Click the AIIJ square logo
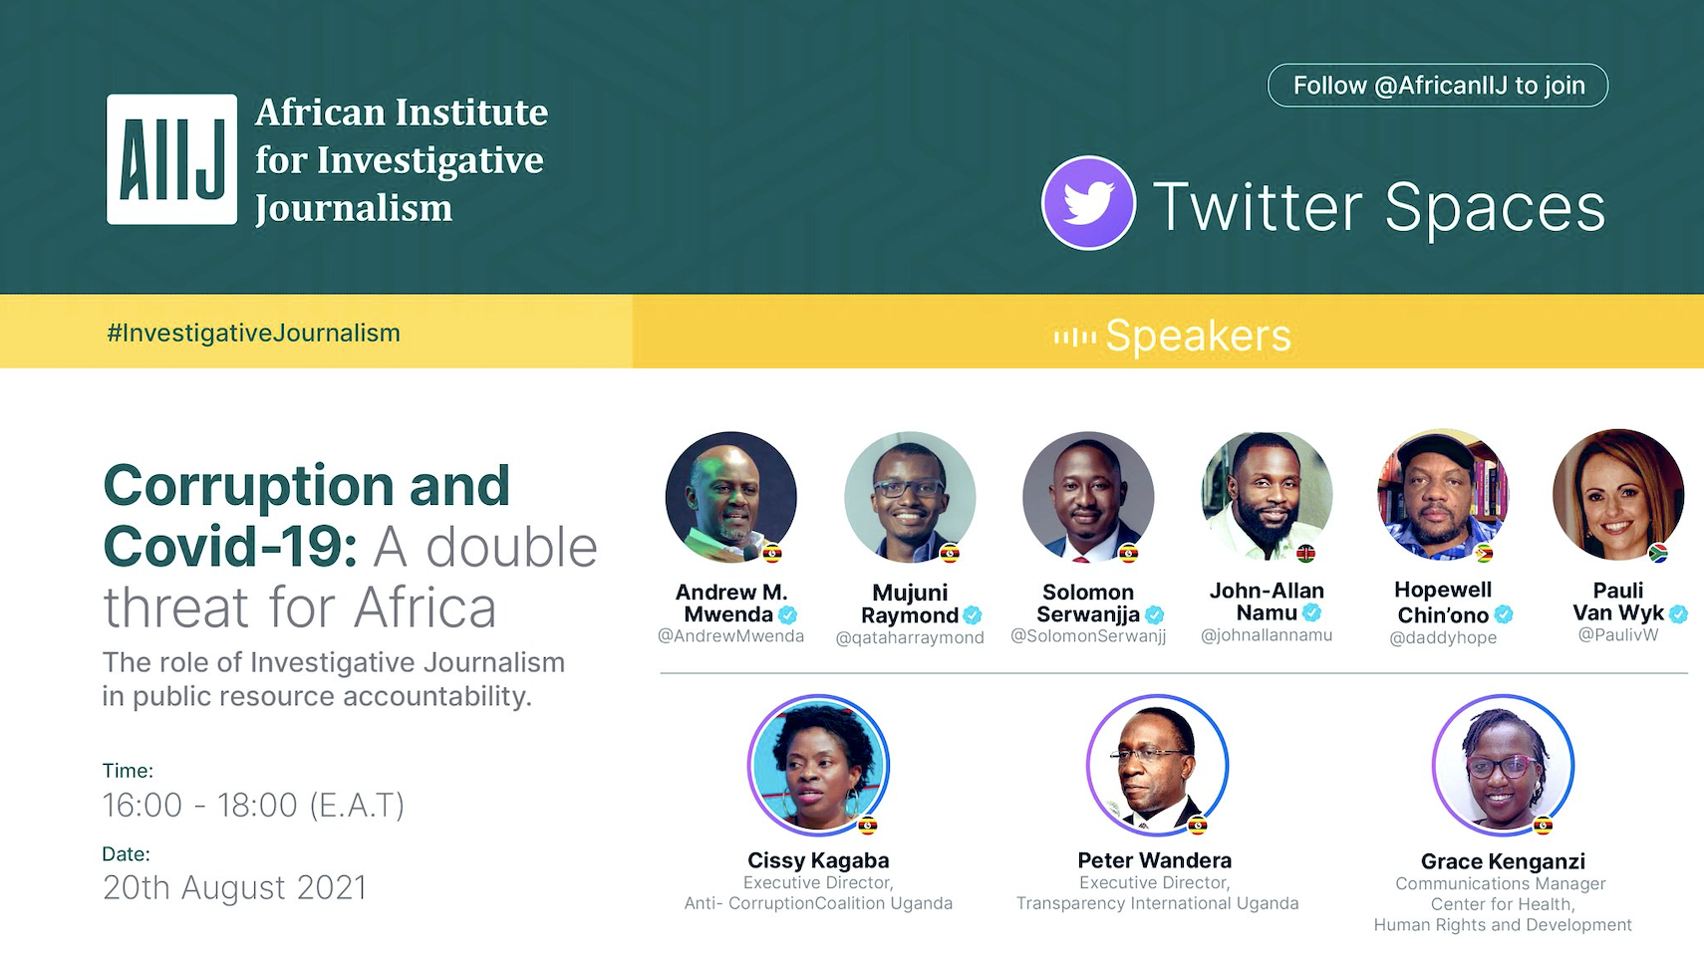 (171, 159)
